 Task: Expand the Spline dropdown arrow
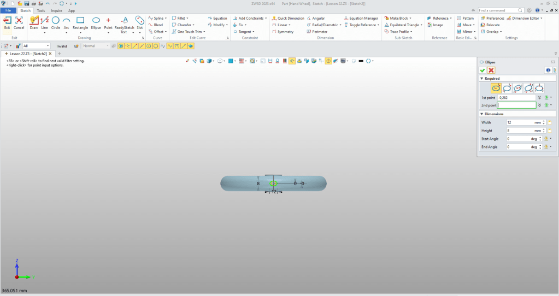click(x=166, y=18)
